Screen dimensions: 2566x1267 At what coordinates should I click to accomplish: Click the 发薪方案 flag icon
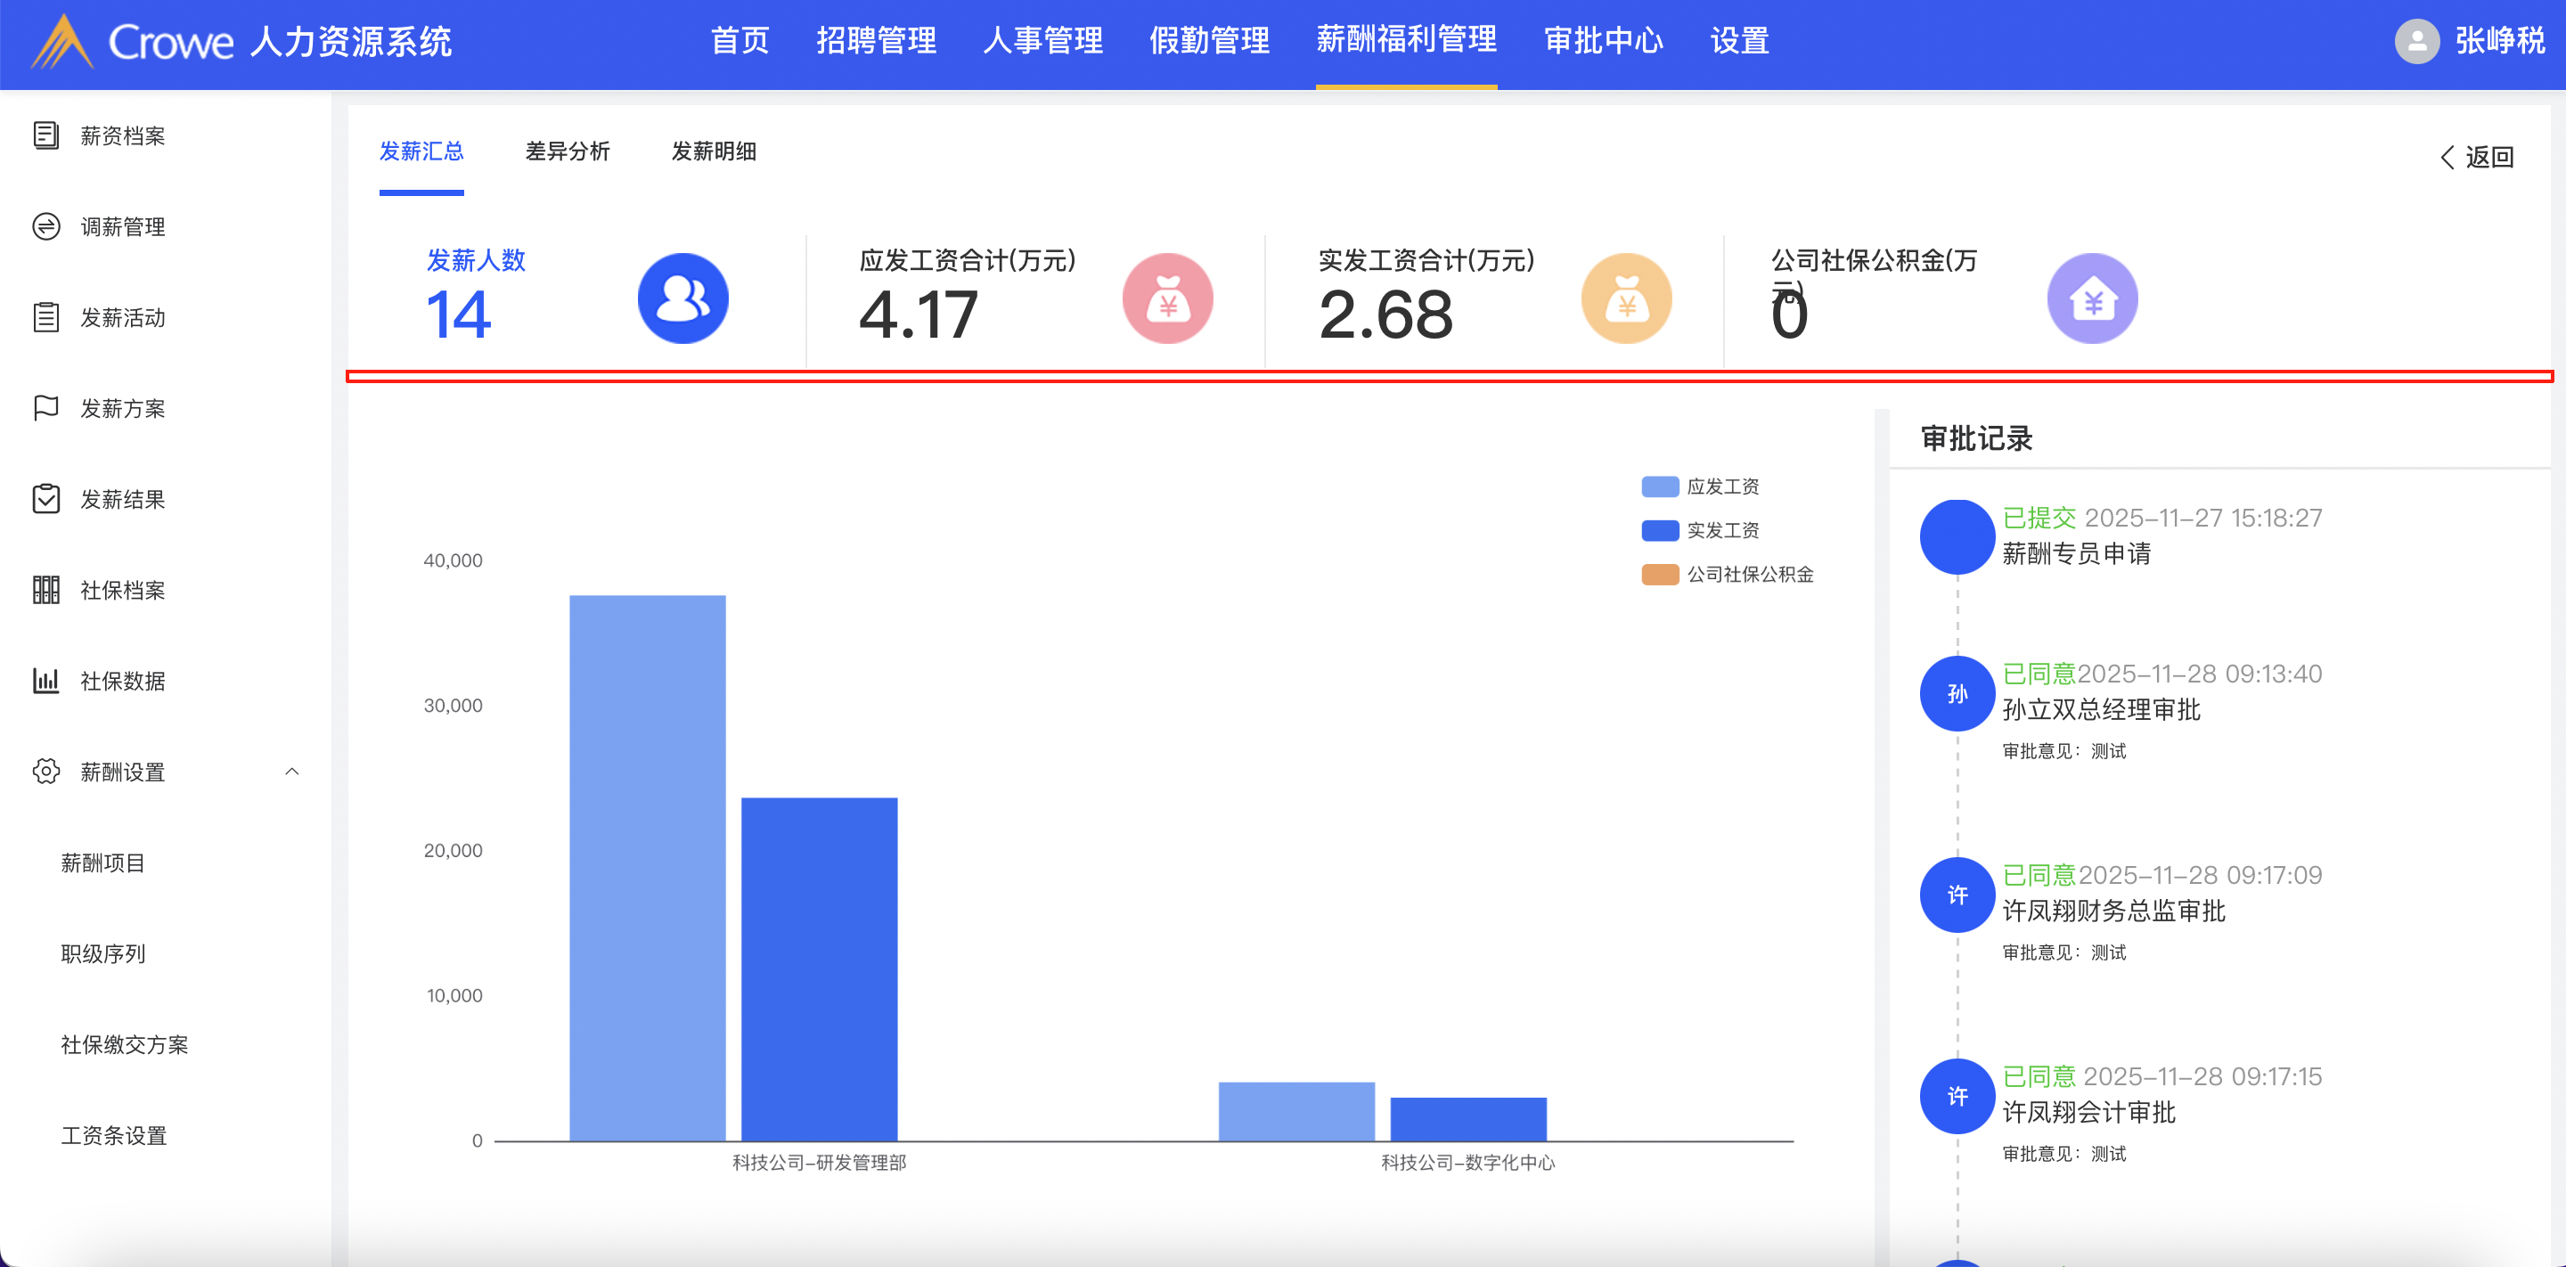coord(45,408)
